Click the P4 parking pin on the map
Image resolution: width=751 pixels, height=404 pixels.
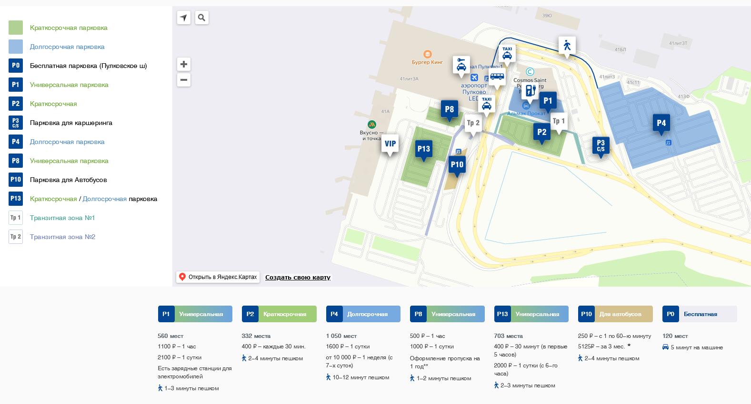tap(661, 123)
